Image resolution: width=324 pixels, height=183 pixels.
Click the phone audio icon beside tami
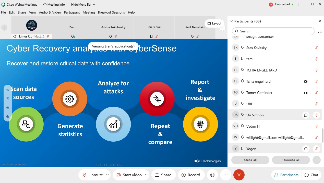(x=242, y=59)
